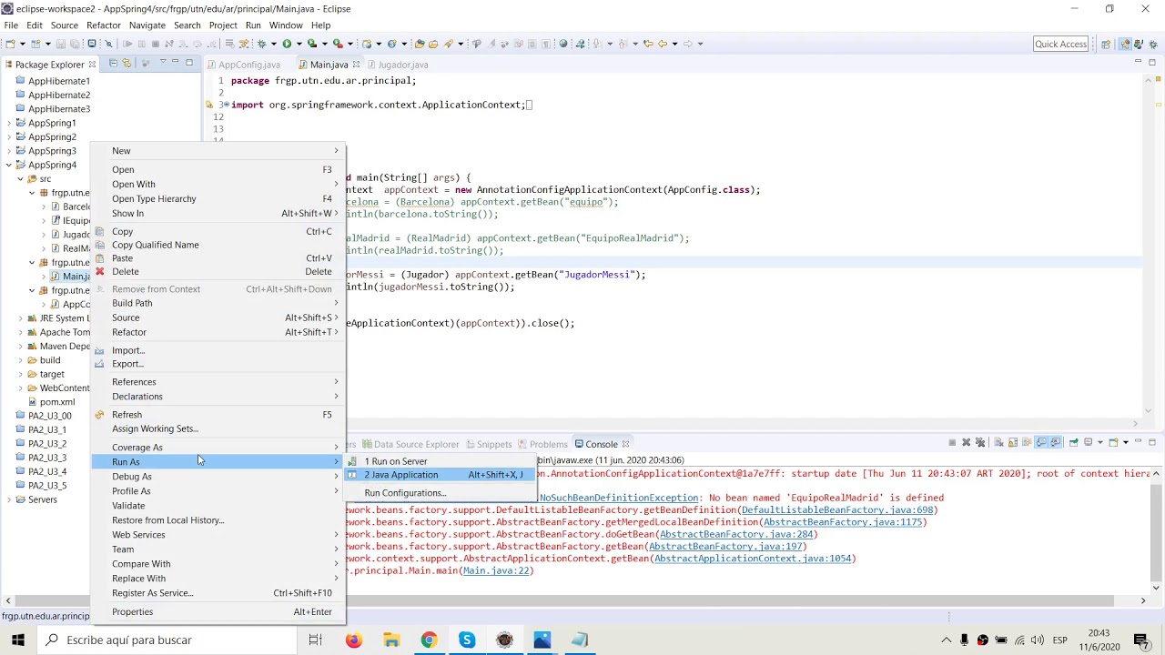Open Chrome from the taskbar
The image size is (1165, 655).
429,640
